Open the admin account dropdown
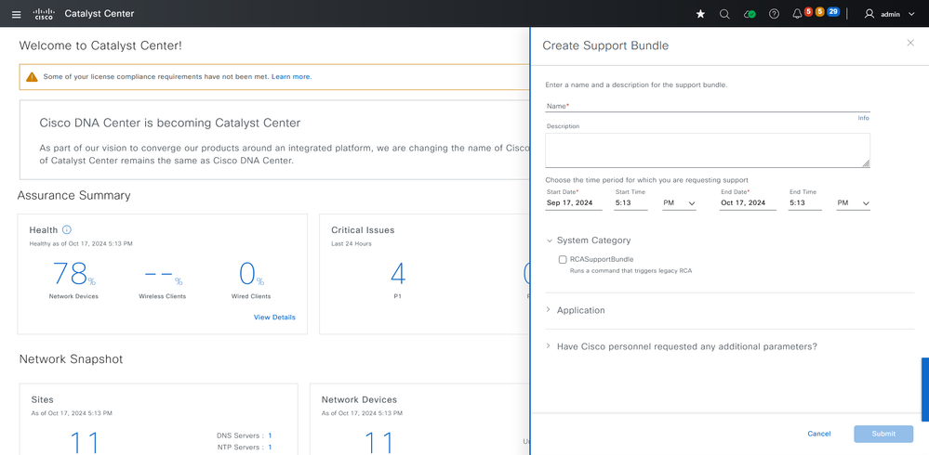The height and width of the screenshot is (455, 929). pyautogui.click(x=911, y=14)
